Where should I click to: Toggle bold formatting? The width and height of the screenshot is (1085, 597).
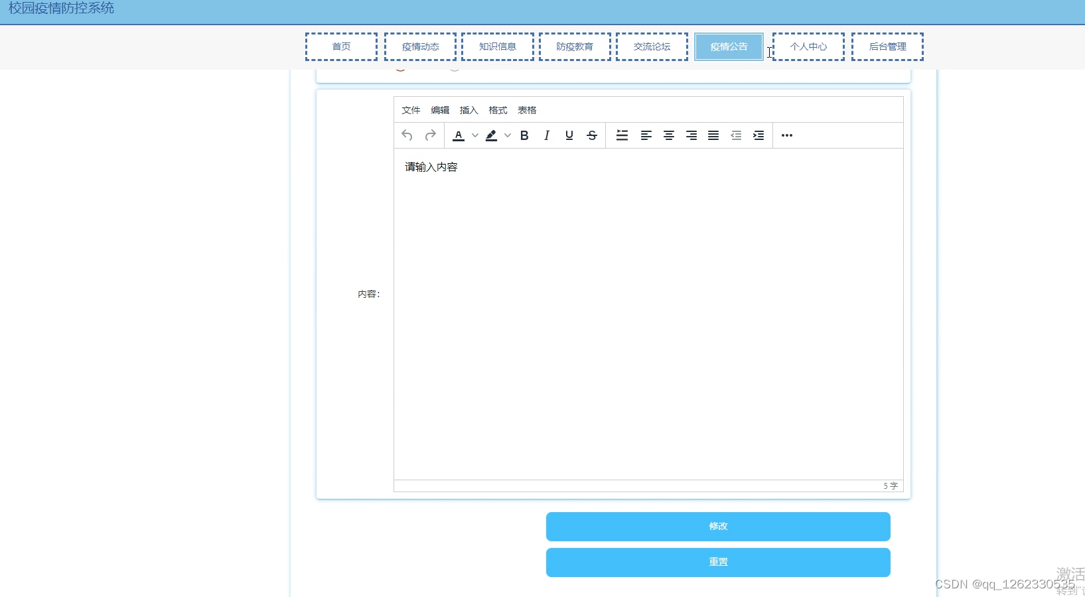coord(524,135)
